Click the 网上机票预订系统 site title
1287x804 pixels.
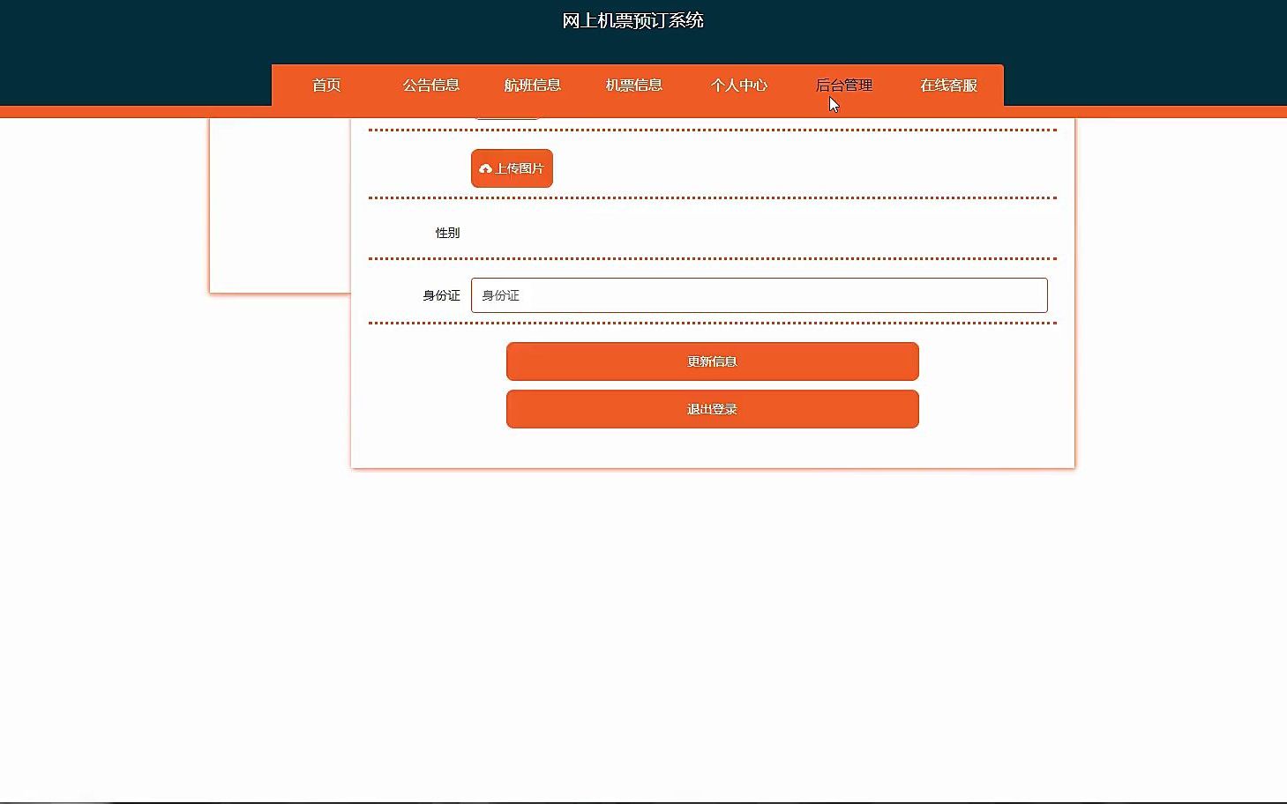coord(632,20)
